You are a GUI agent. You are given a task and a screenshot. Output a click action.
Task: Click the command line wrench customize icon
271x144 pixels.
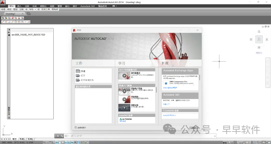[x=62, y=136]
